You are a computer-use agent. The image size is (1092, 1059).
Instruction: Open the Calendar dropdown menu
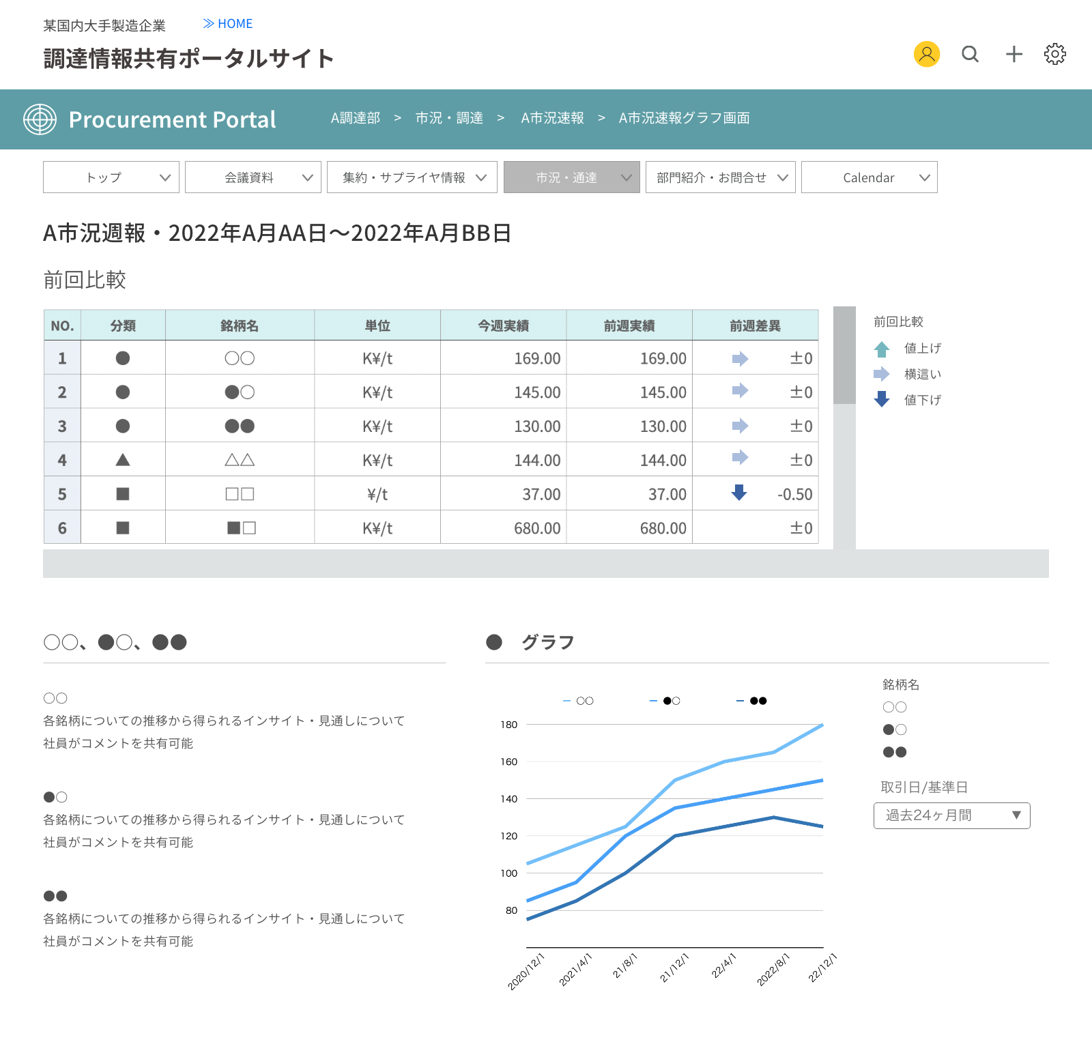[869, 177]
